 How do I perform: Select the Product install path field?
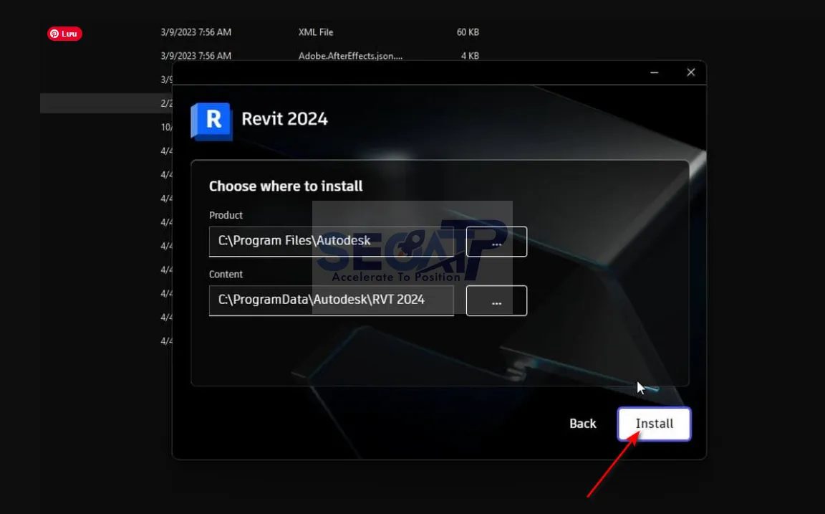point(331,242)
